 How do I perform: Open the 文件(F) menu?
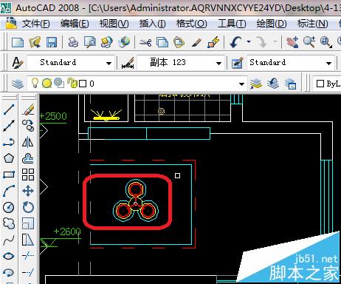tap(35, 24)
